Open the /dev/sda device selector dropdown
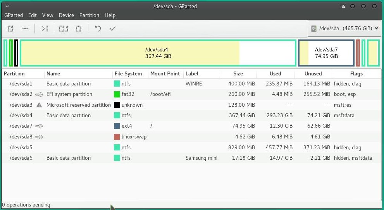Viewport: 384px width, 210px height. 344,28
